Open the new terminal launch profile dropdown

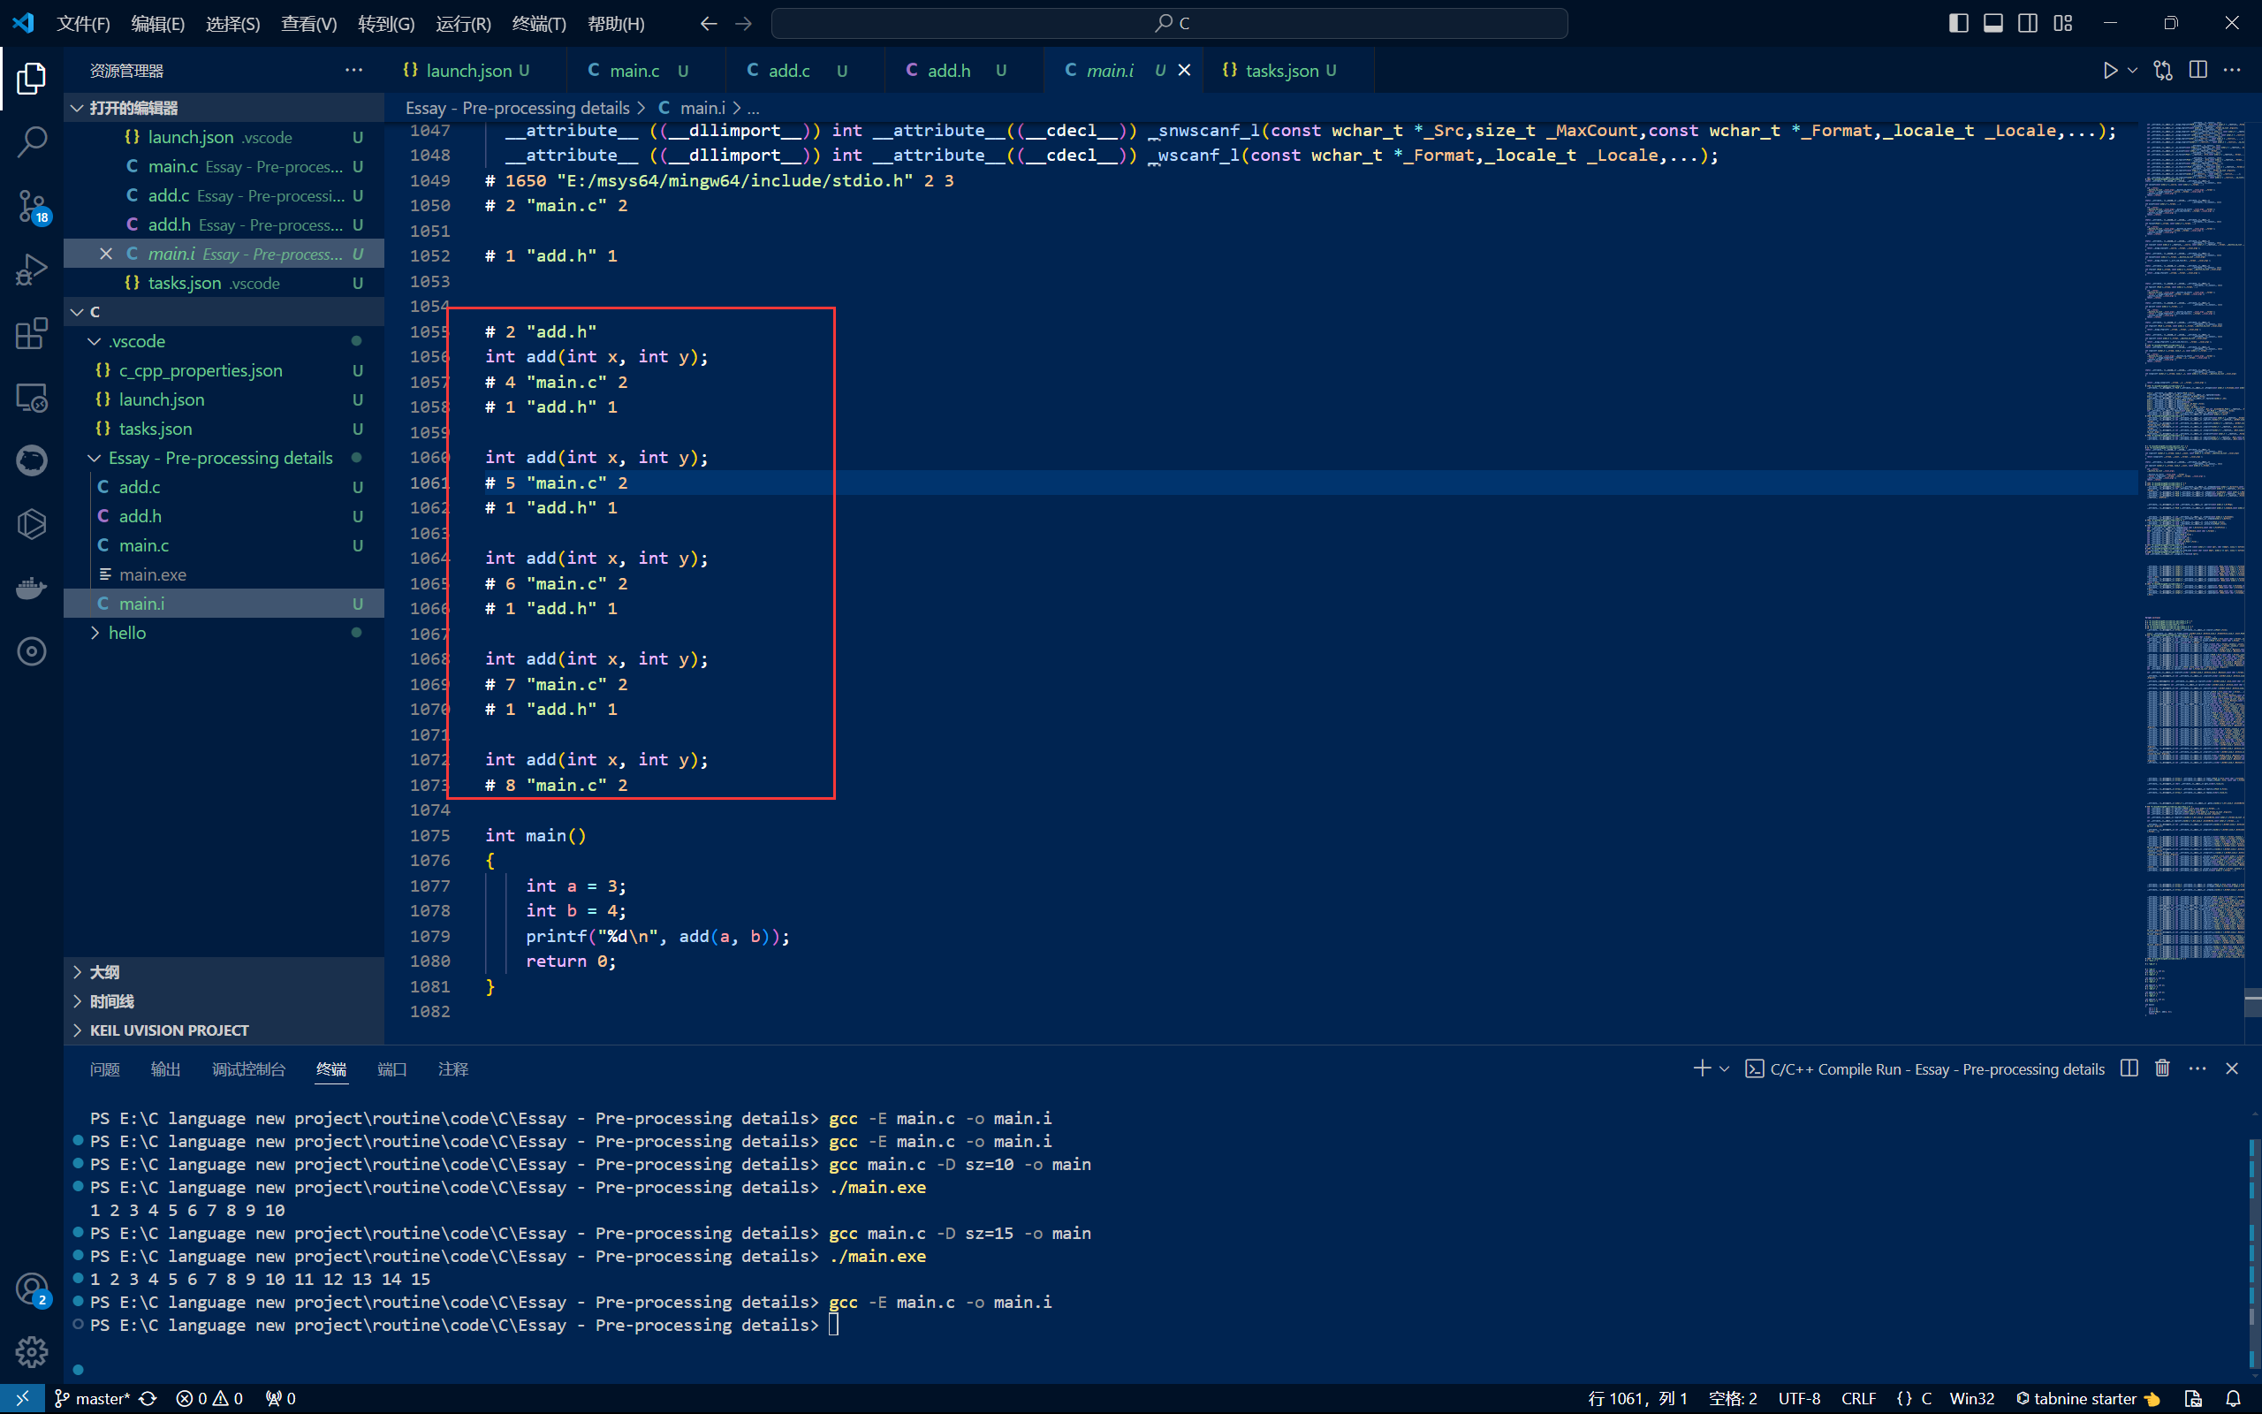click(1725, 1069)
